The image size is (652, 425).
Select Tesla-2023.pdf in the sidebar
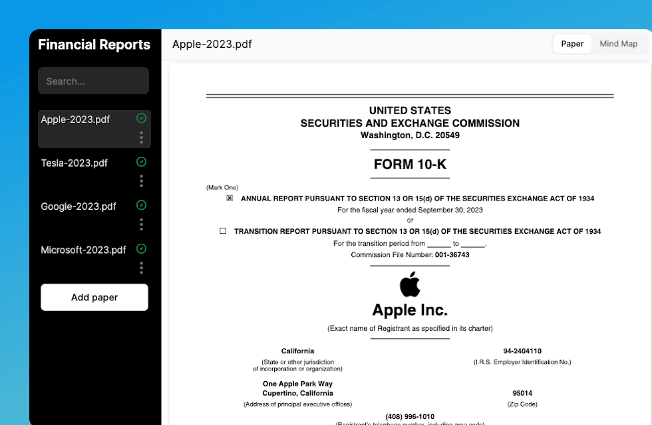75,163
